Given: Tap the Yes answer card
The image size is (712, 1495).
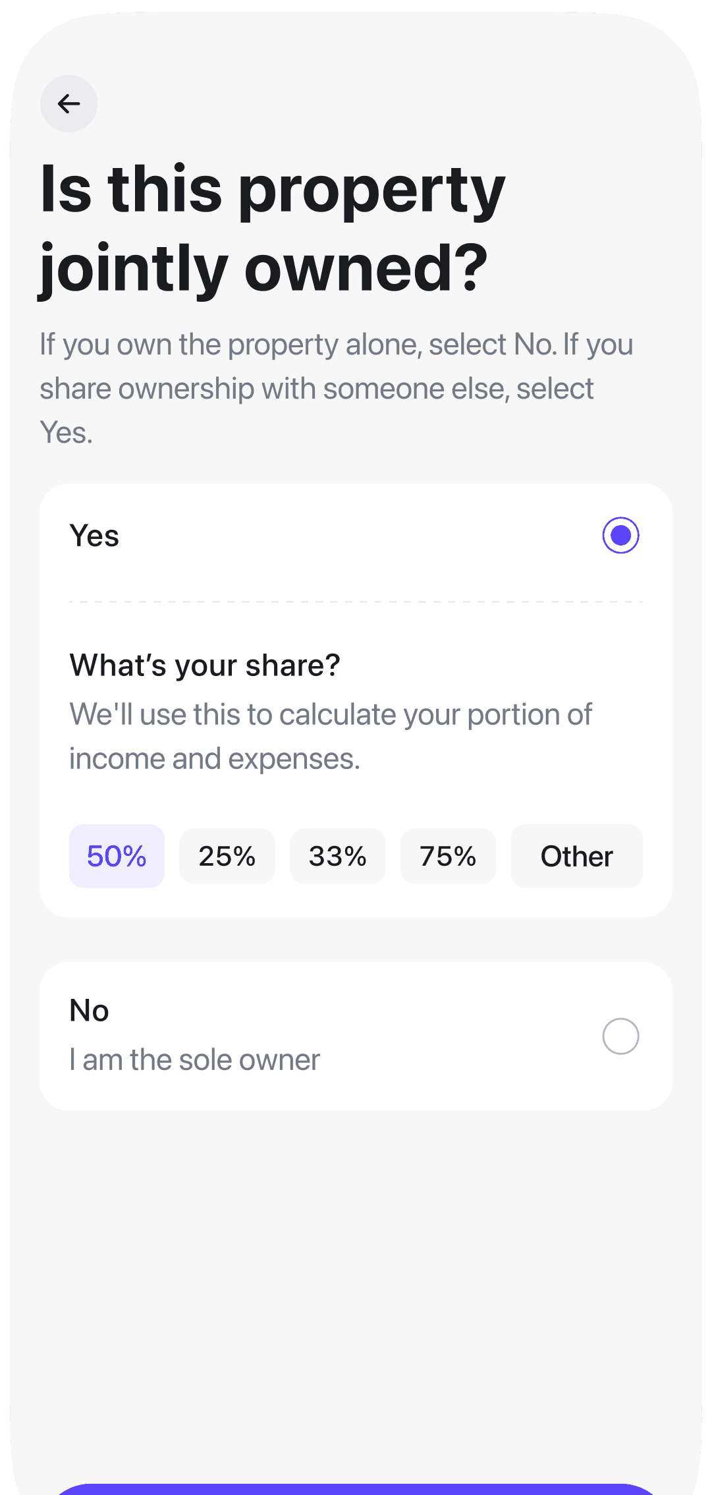Looking at the screenshot, I should (x=356, y=535).
